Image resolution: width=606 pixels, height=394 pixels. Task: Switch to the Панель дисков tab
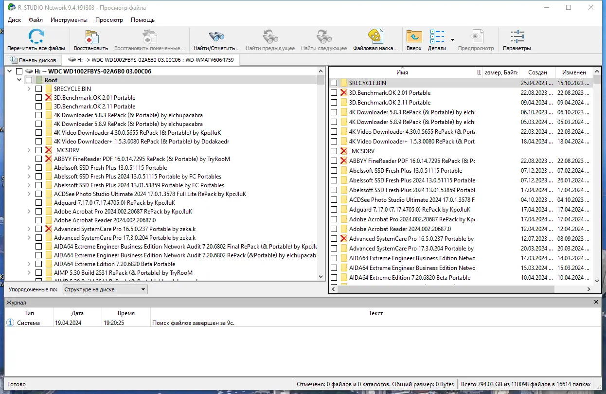point(33,60)
